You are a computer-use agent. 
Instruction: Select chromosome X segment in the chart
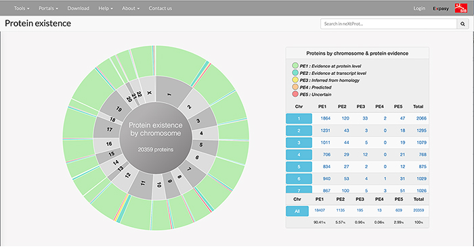(149, 89)
